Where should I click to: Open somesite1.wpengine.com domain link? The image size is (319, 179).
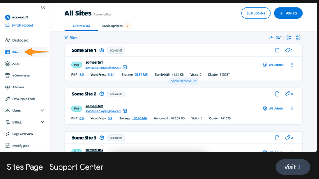click(103, 67)
